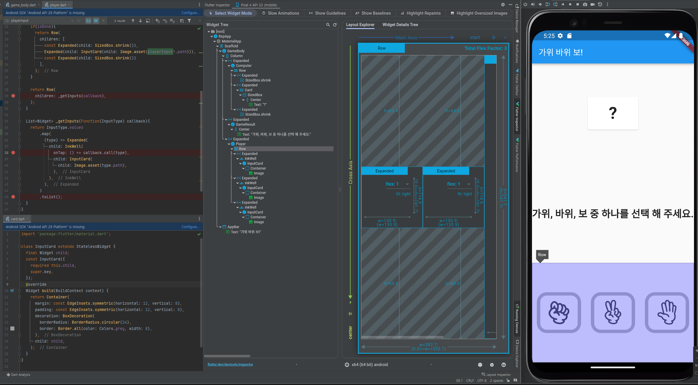
Task: Open the first Expanded flex: 1 dropdown
Action: pos(407,184)
